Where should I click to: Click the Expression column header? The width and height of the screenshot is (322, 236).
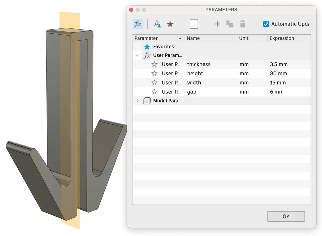pos(282,38)
